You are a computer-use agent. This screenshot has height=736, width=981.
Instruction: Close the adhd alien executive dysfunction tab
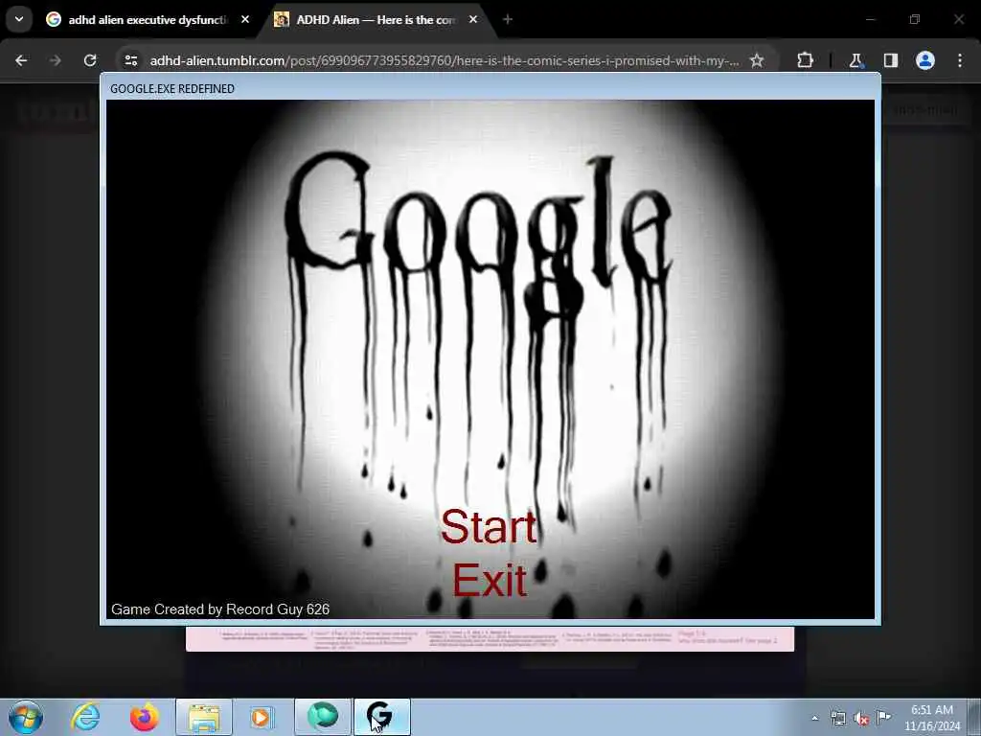click(x=245, y=19)
